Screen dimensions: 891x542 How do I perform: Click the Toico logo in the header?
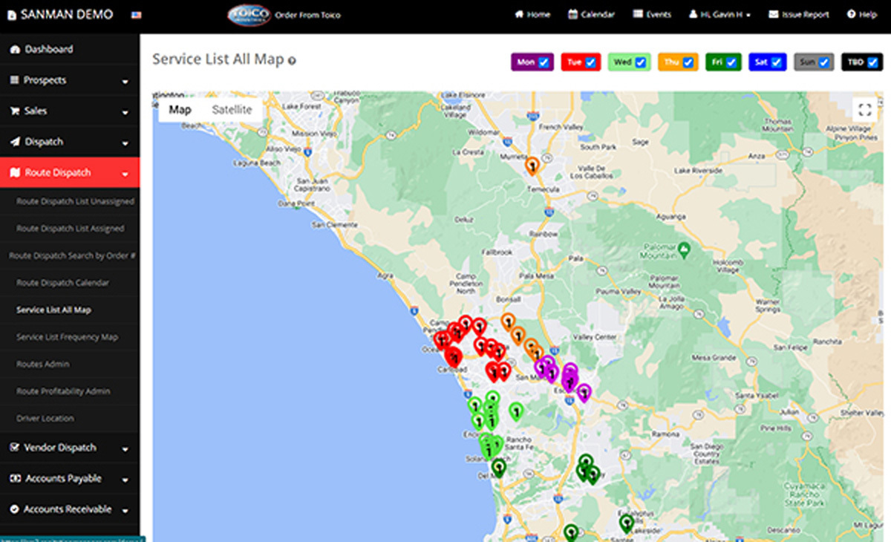pyautogui.click(x=248, y=15)
